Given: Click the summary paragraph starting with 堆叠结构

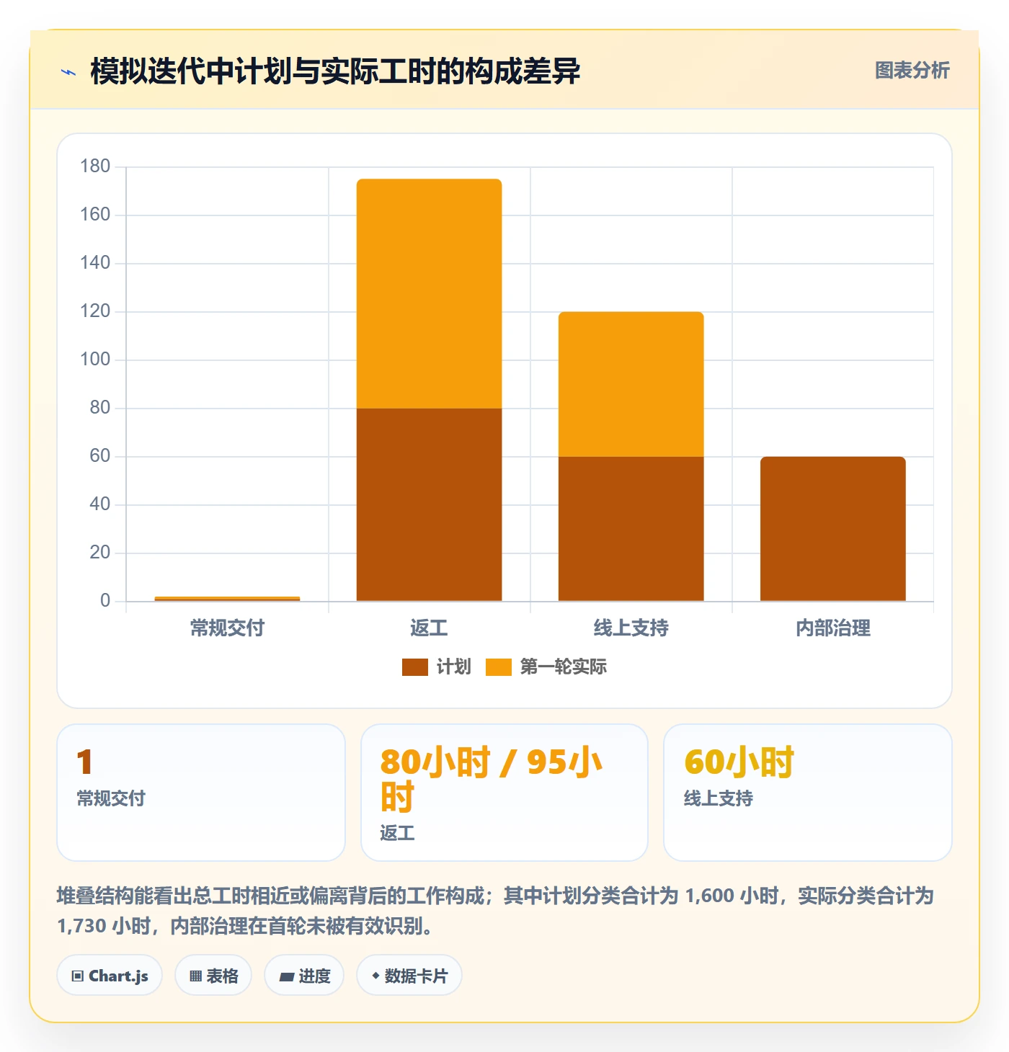Looking at the screenshot, I should (x=496, y=911).
